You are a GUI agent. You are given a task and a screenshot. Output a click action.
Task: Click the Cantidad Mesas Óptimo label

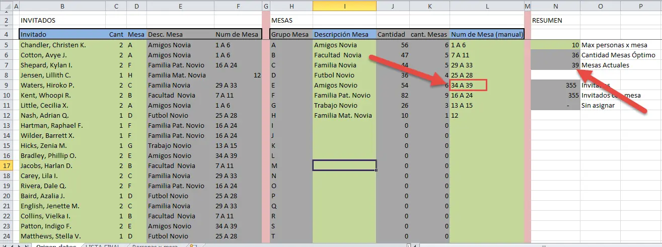[x=618, y=55]
